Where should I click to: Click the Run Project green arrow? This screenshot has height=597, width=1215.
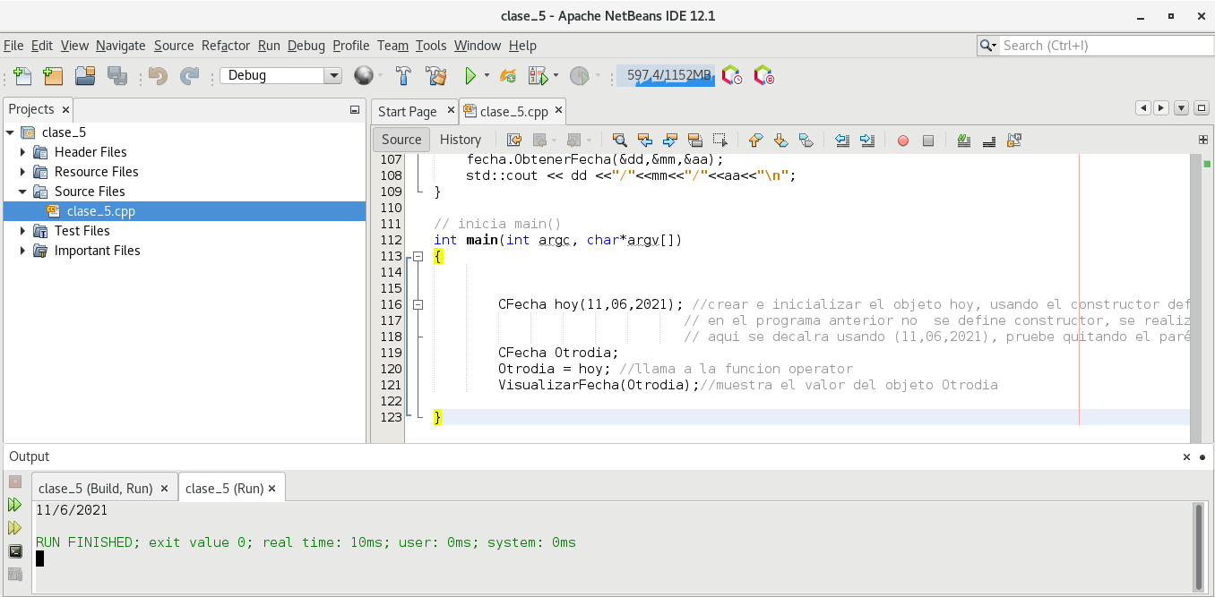[x=470, y=76]
